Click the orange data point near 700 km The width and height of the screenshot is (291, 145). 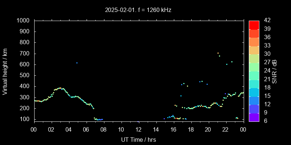click(218, 53)
